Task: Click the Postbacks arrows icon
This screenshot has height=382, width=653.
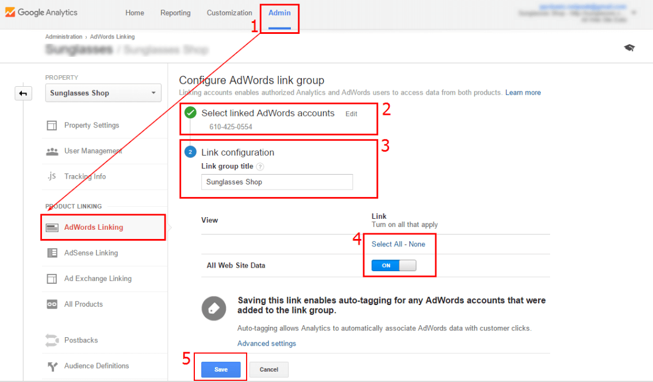Action: pyautogui.click(x=52, y=341)
